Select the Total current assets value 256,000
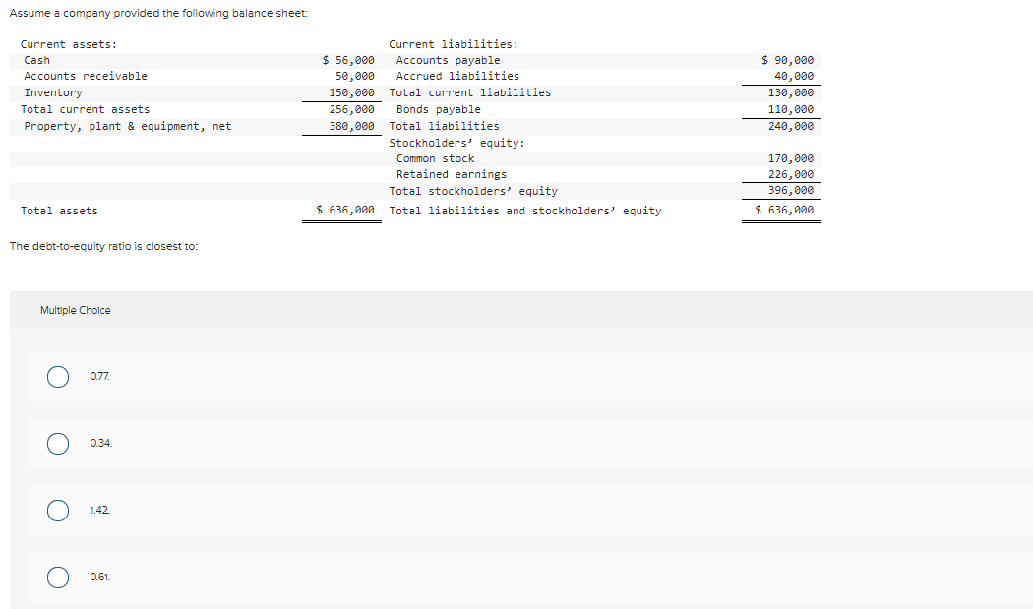This screenshot has width=1033, height=609. (x=352, y=109)
